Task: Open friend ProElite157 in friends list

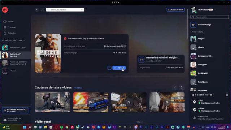Action: (x=209, y=73)
